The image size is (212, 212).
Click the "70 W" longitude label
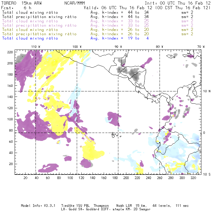tap(201, 47)
